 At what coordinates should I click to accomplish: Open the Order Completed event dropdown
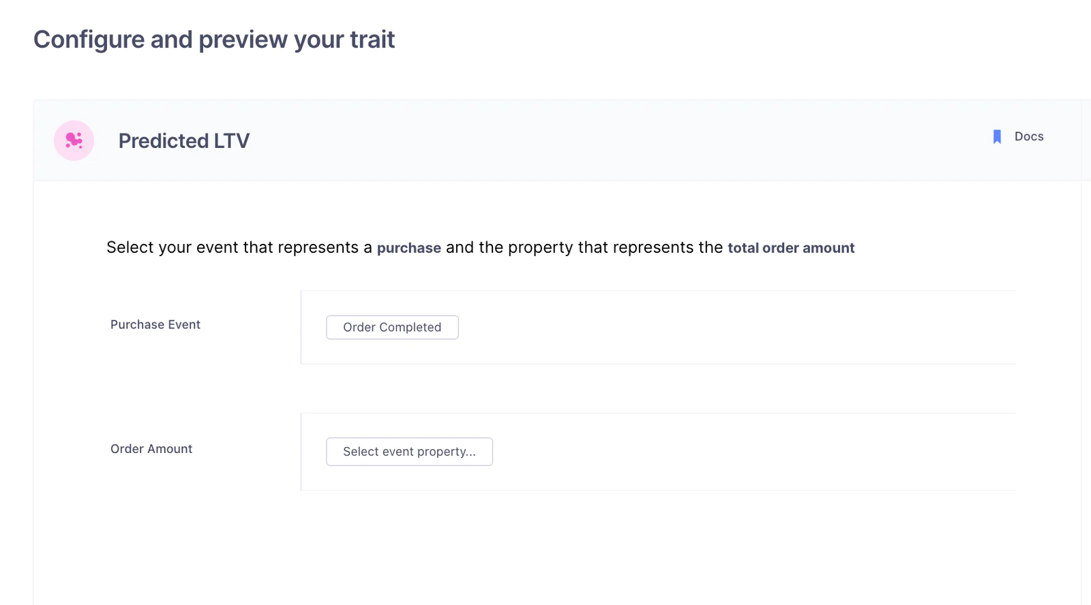click(392, 328)
